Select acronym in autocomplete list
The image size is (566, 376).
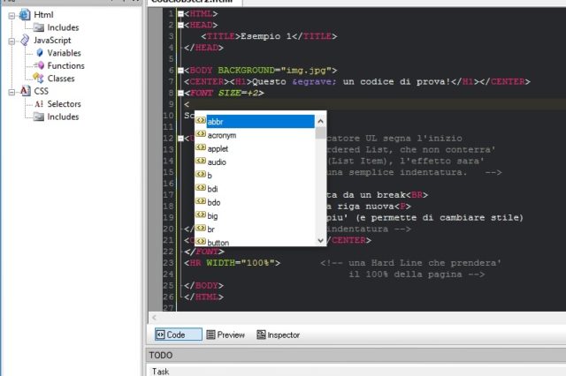point(222,135)
